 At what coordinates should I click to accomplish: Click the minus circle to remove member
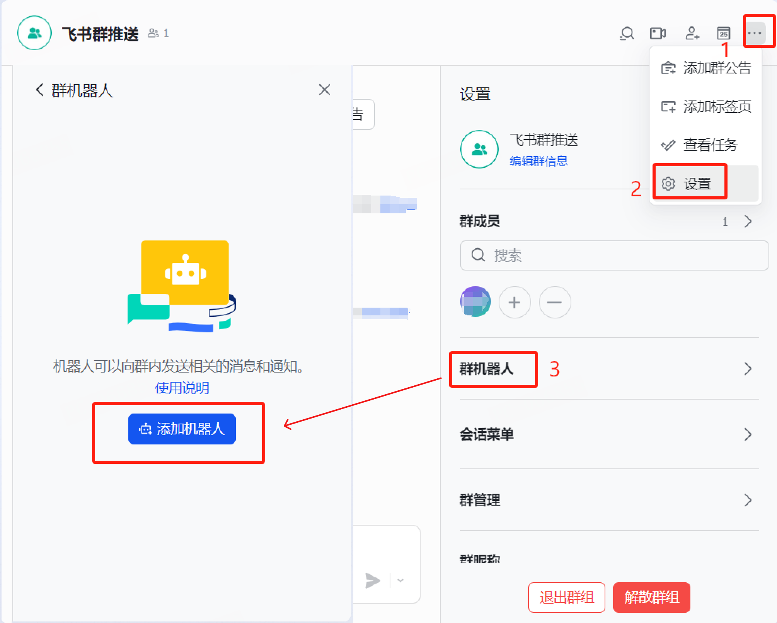[x=555, y=302]
